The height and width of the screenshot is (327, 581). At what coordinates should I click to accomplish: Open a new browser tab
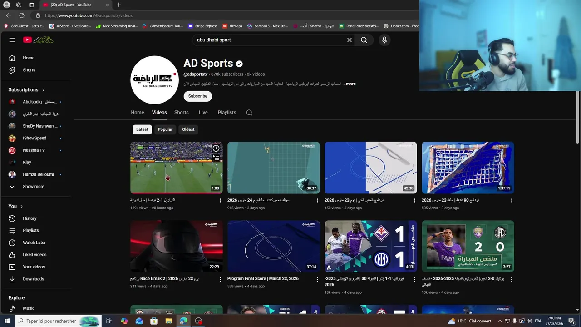click(118, 5)
